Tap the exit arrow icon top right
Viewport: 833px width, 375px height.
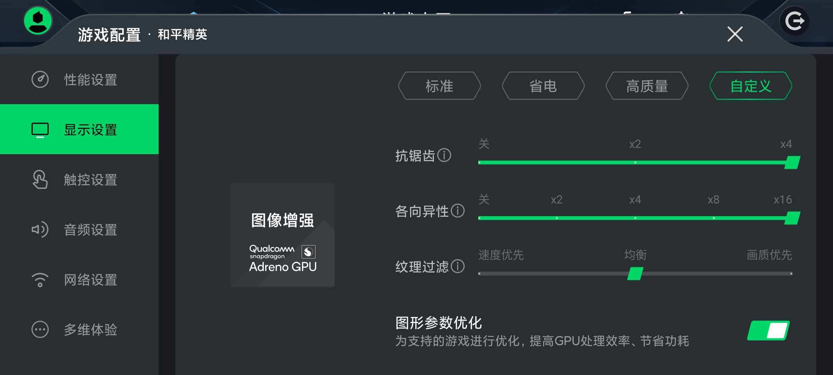[x=794, y=21]
